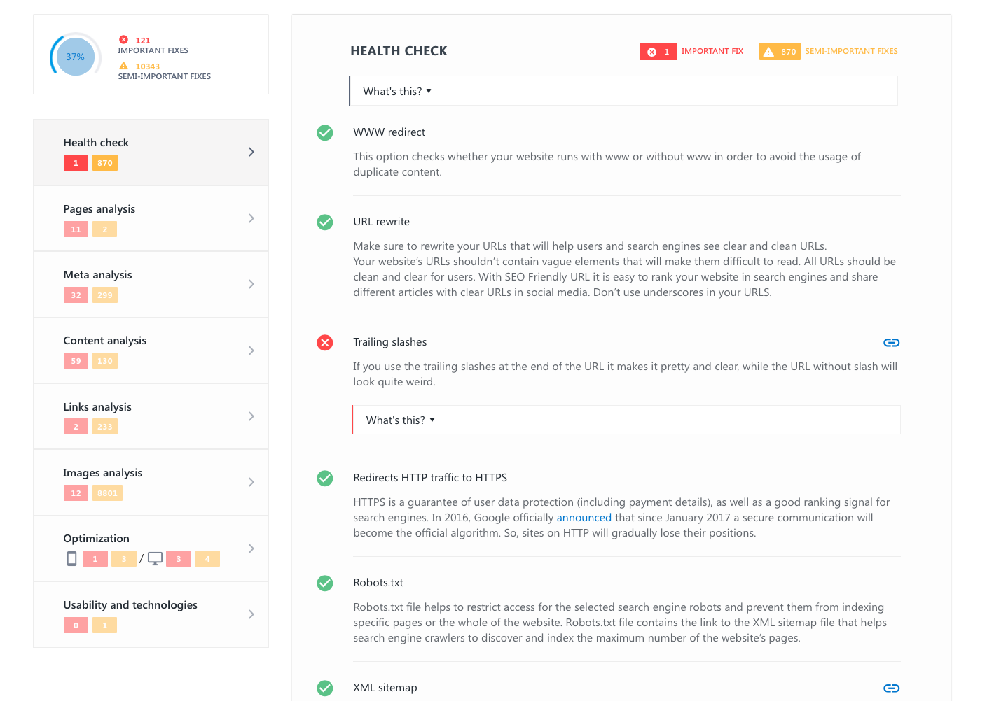Expand the top What's this? section
The image size is (987, 701).
click(396, 92)
